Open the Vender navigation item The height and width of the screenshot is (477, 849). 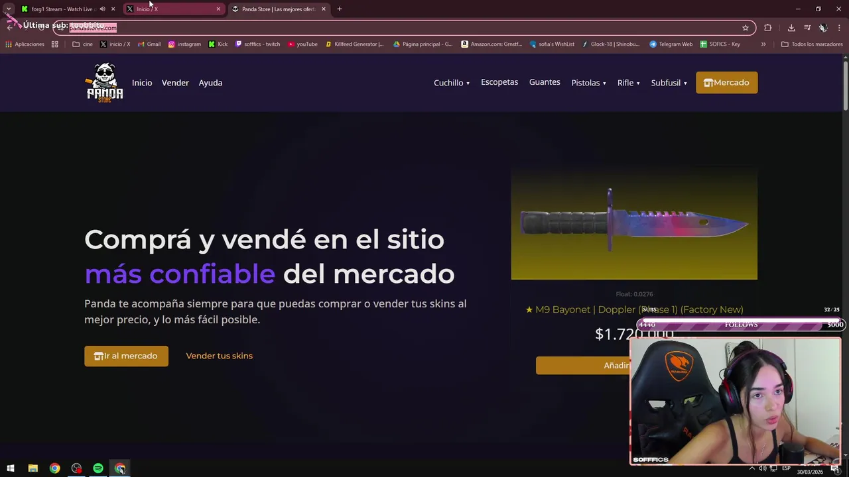[x=175, y=83]
